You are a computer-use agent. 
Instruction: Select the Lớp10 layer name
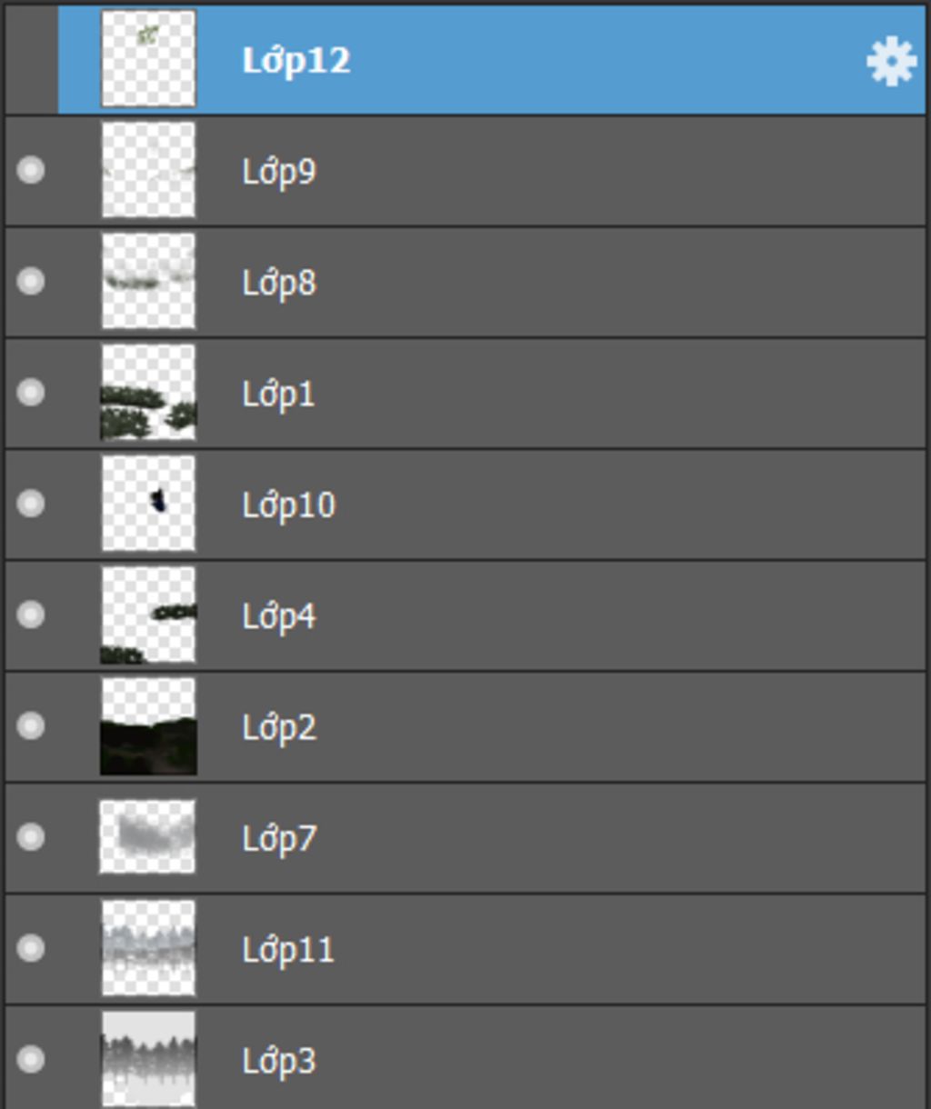click(288, 505)
